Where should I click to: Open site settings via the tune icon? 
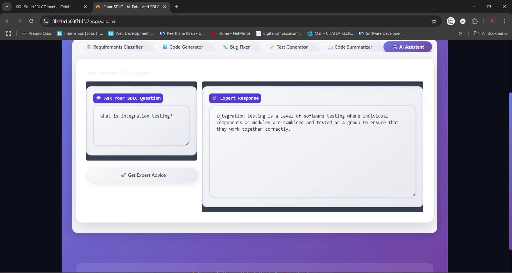[45, 21]
